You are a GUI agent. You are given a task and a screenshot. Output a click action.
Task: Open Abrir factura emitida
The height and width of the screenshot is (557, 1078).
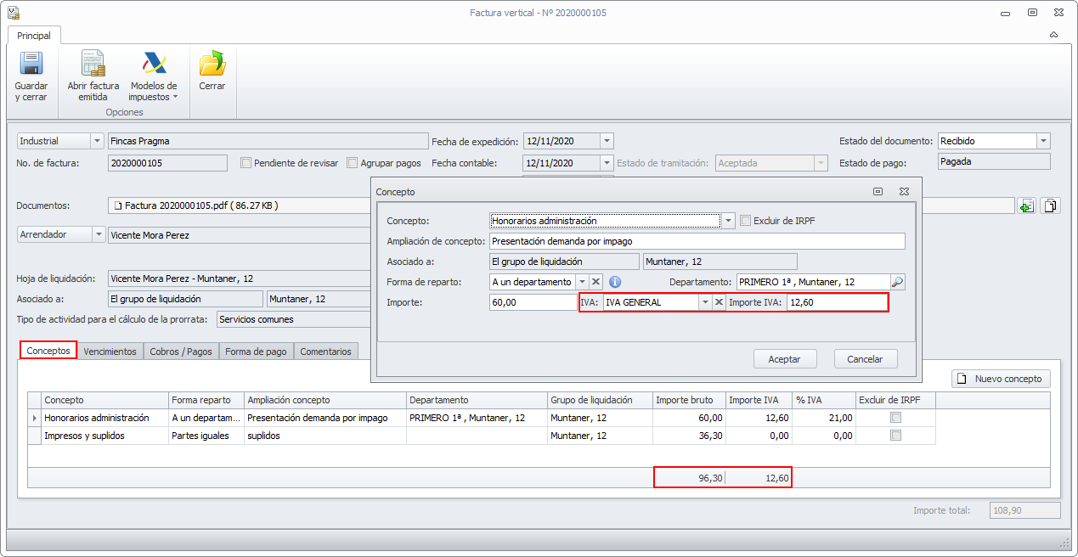coord(93,65)
